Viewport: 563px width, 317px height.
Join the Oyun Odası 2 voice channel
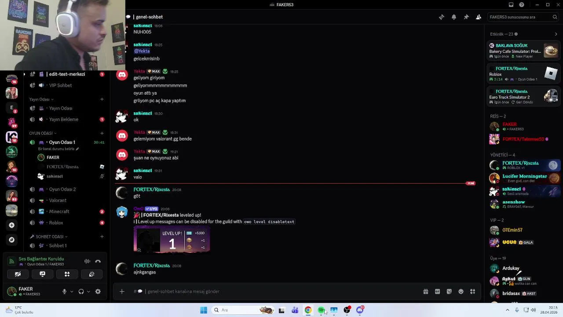(x=66, y=189)
